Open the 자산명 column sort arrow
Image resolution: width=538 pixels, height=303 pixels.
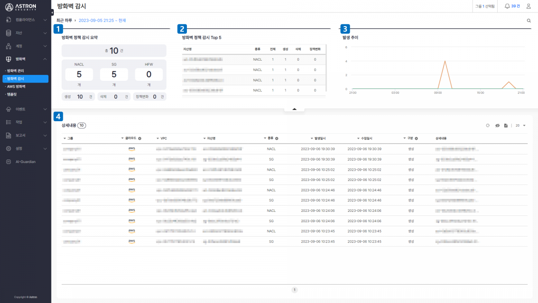click(x=204, y=138)
